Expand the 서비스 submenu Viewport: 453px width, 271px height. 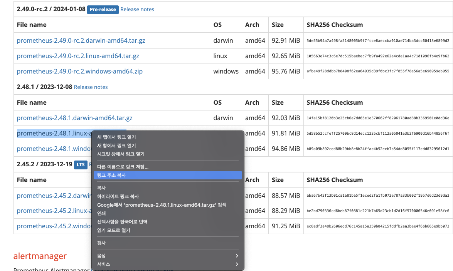click(x=103, y=264)
